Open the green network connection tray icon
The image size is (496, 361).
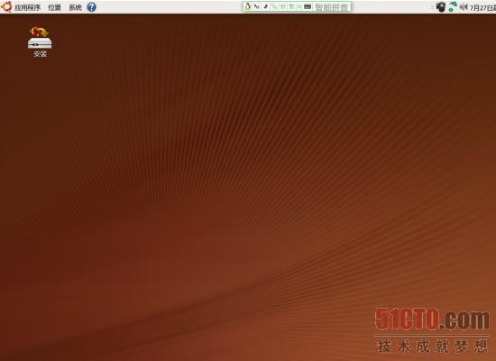[x=453, y=6]
